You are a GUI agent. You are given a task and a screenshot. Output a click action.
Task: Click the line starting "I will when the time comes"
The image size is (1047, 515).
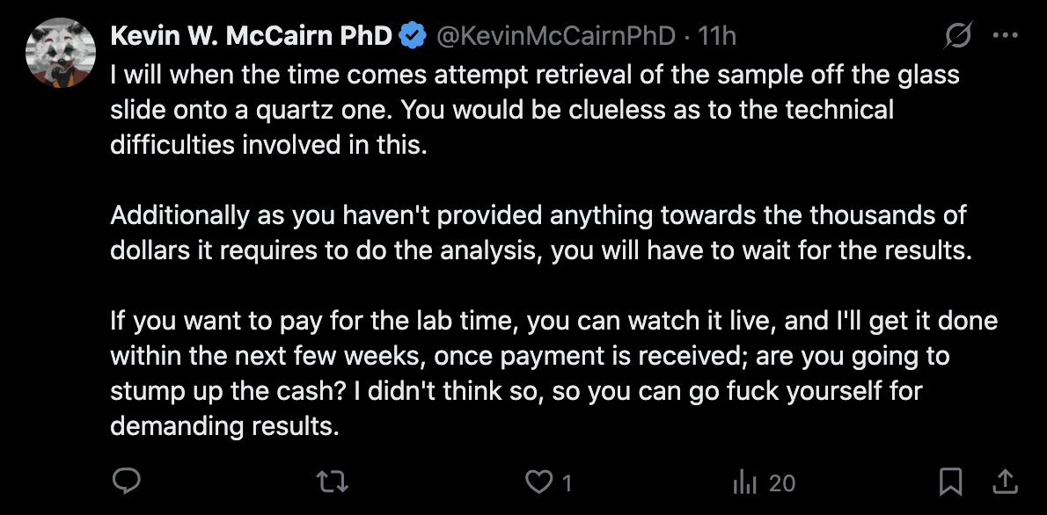pos(534,75)
